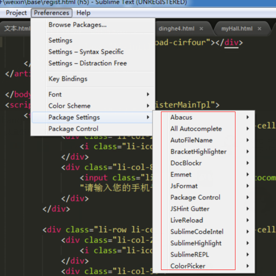
Task: Open Settings – Syntax Specific
Action: point(93,52)
